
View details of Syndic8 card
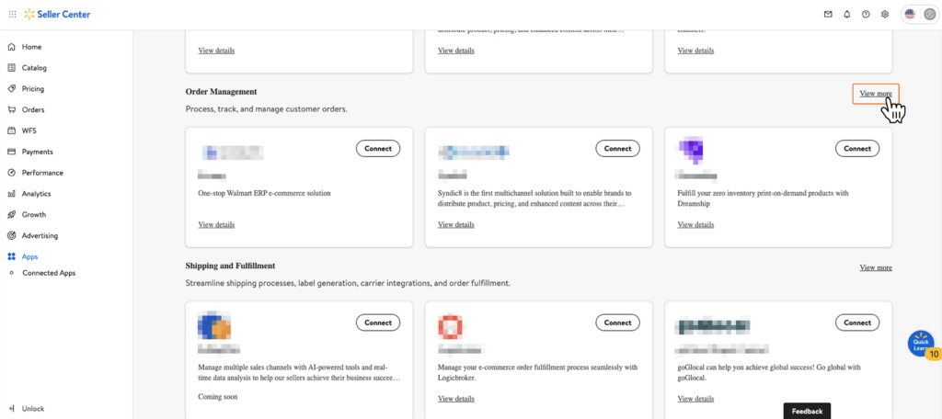[456, 224]
